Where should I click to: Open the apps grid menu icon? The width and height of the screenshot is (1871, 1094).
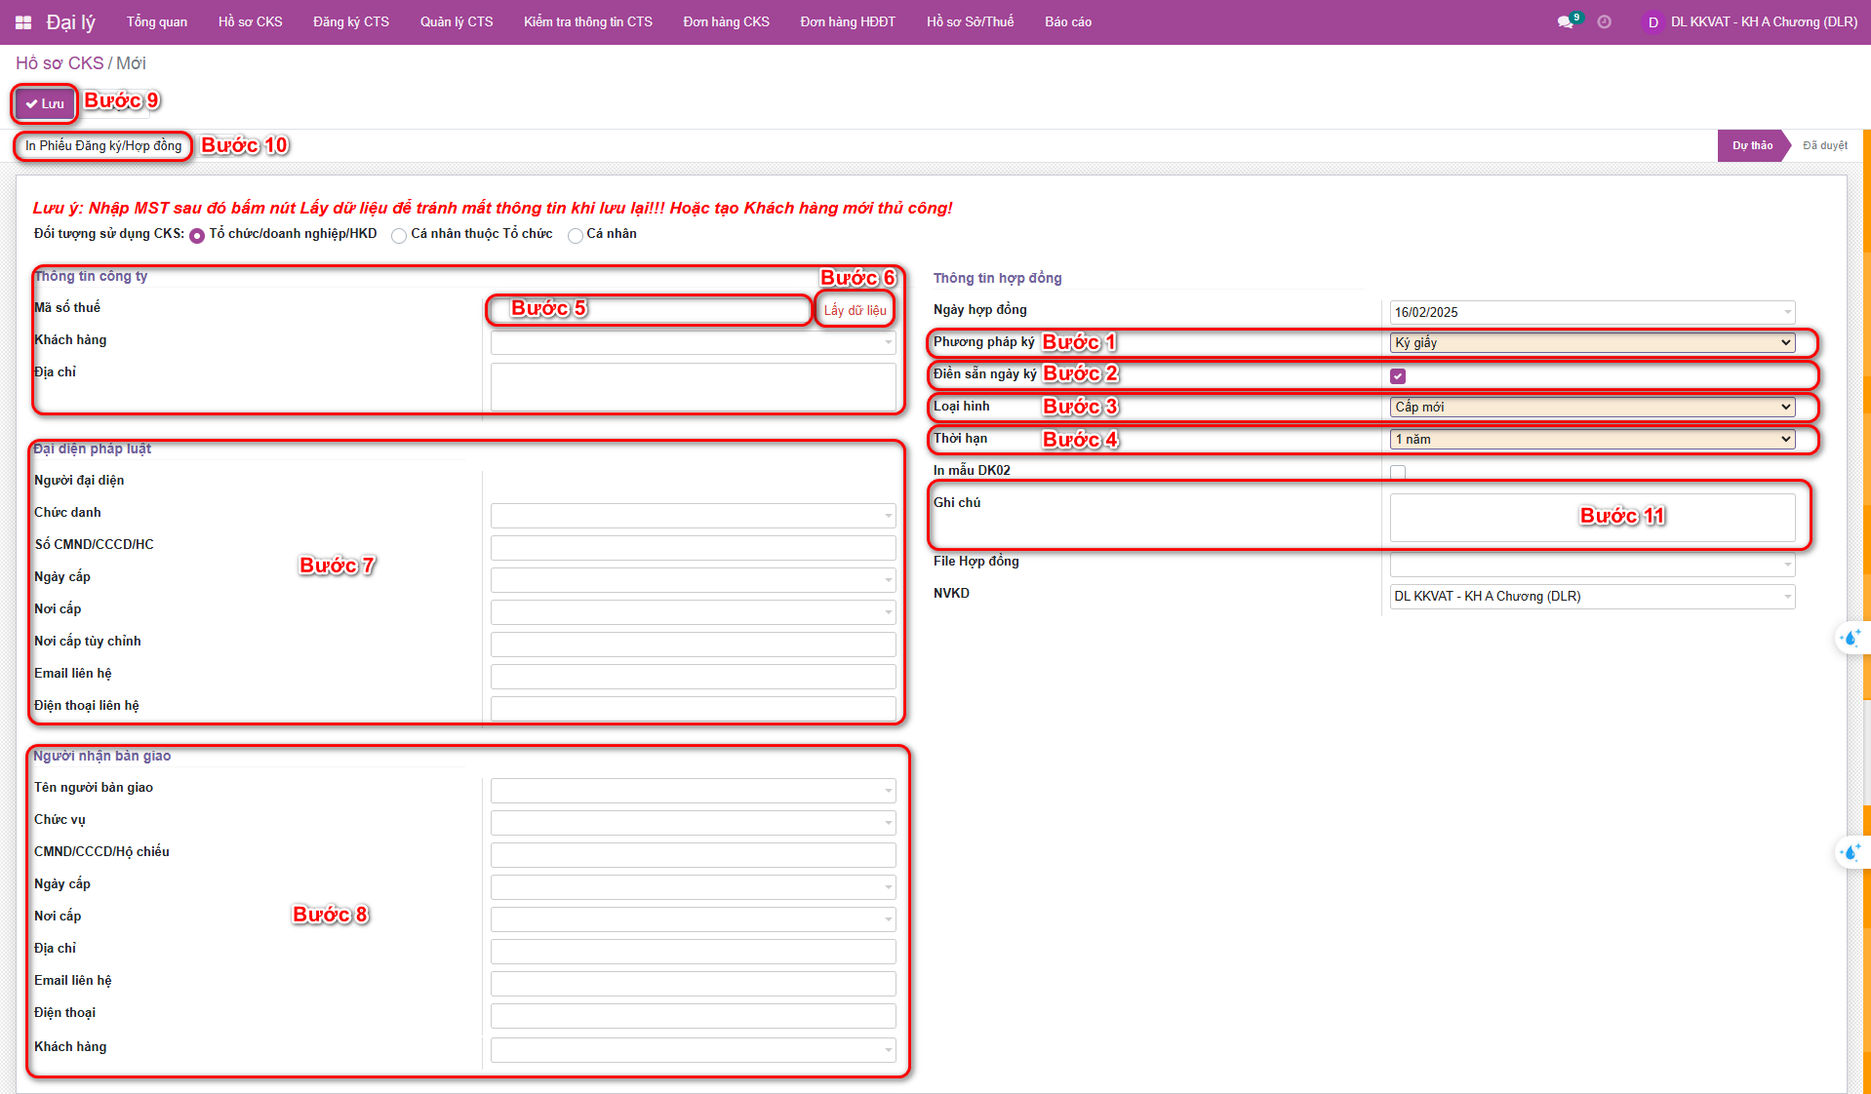tap(23, 22)
